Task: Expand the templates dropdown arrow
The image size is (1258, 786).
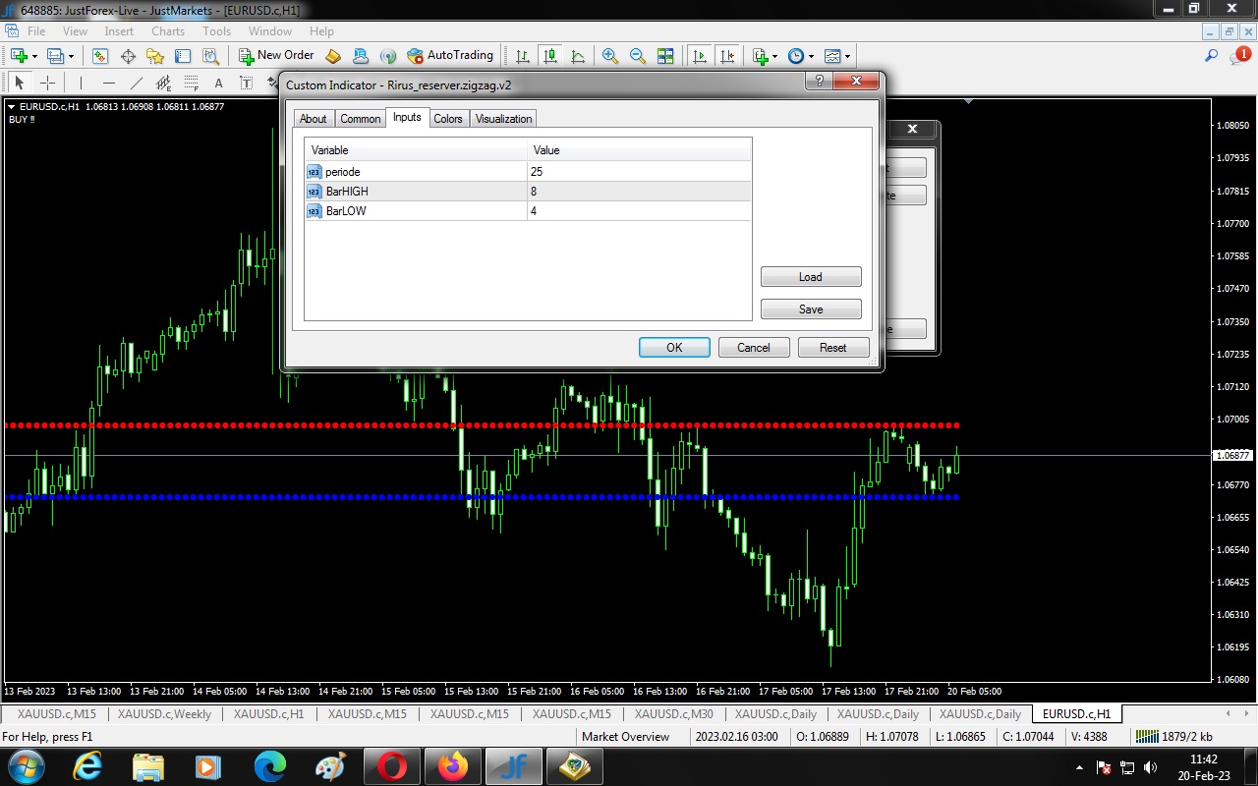Action: (x=847, y=57)
